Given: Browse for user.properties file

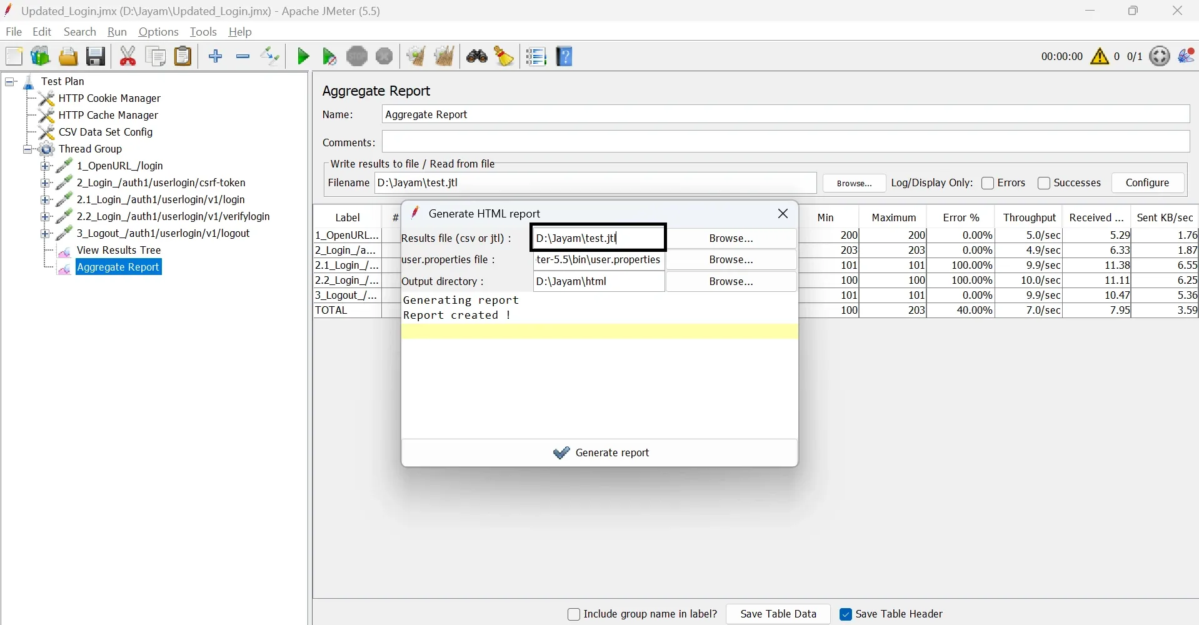Looking at the screenshot, I should pos(731,259).
